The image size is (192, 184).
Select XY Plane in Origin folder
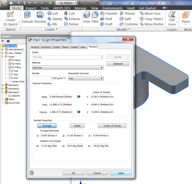16,67
